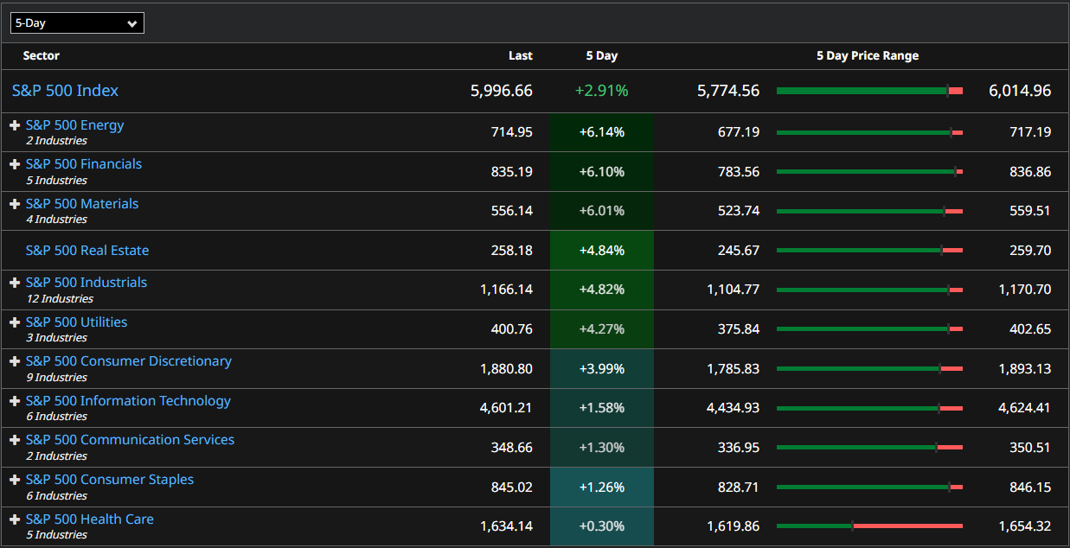Click the Industrials last value 1,166.14
This screenshot has width=1070, height=548.
point(506,290)
